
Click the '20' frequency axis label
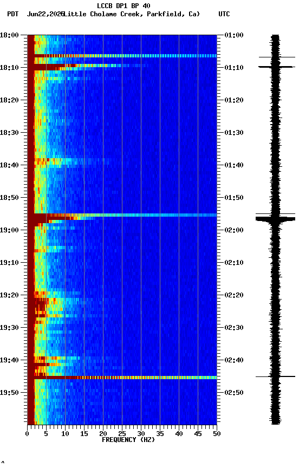tap(103, 434)
